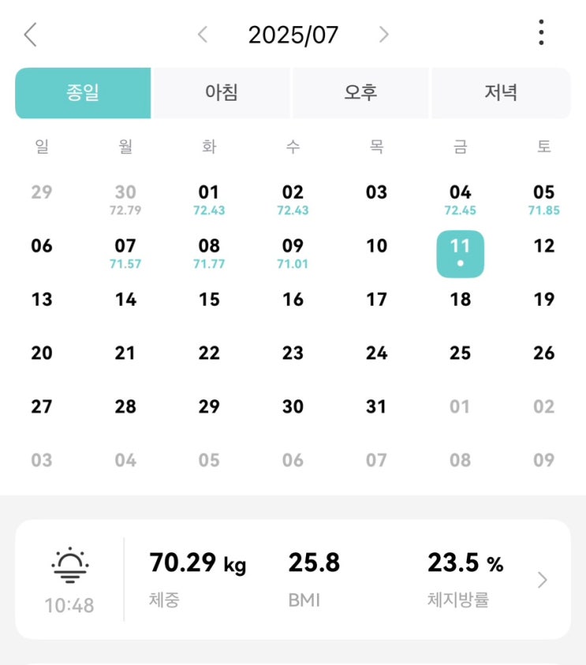Switch to the 저녁 tab
Viewport: 586px width, 665px height.
[501, 93]
